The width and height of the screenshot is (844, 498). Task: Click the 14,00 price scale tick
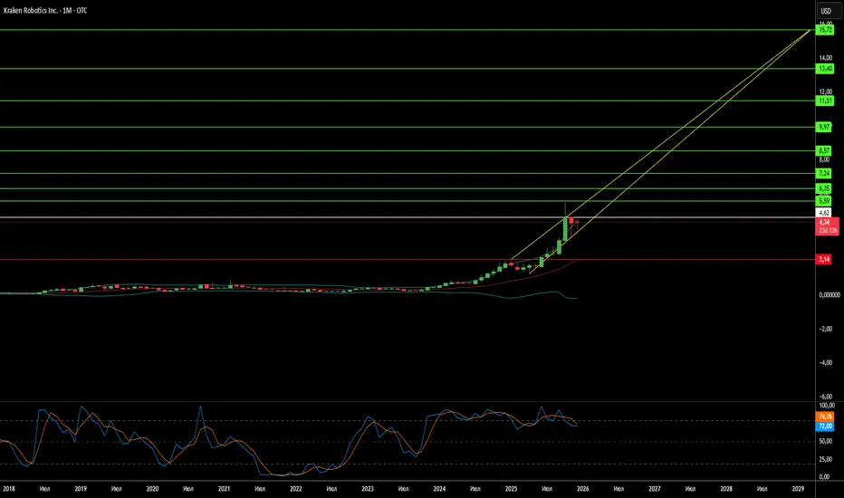coord(826,58)
